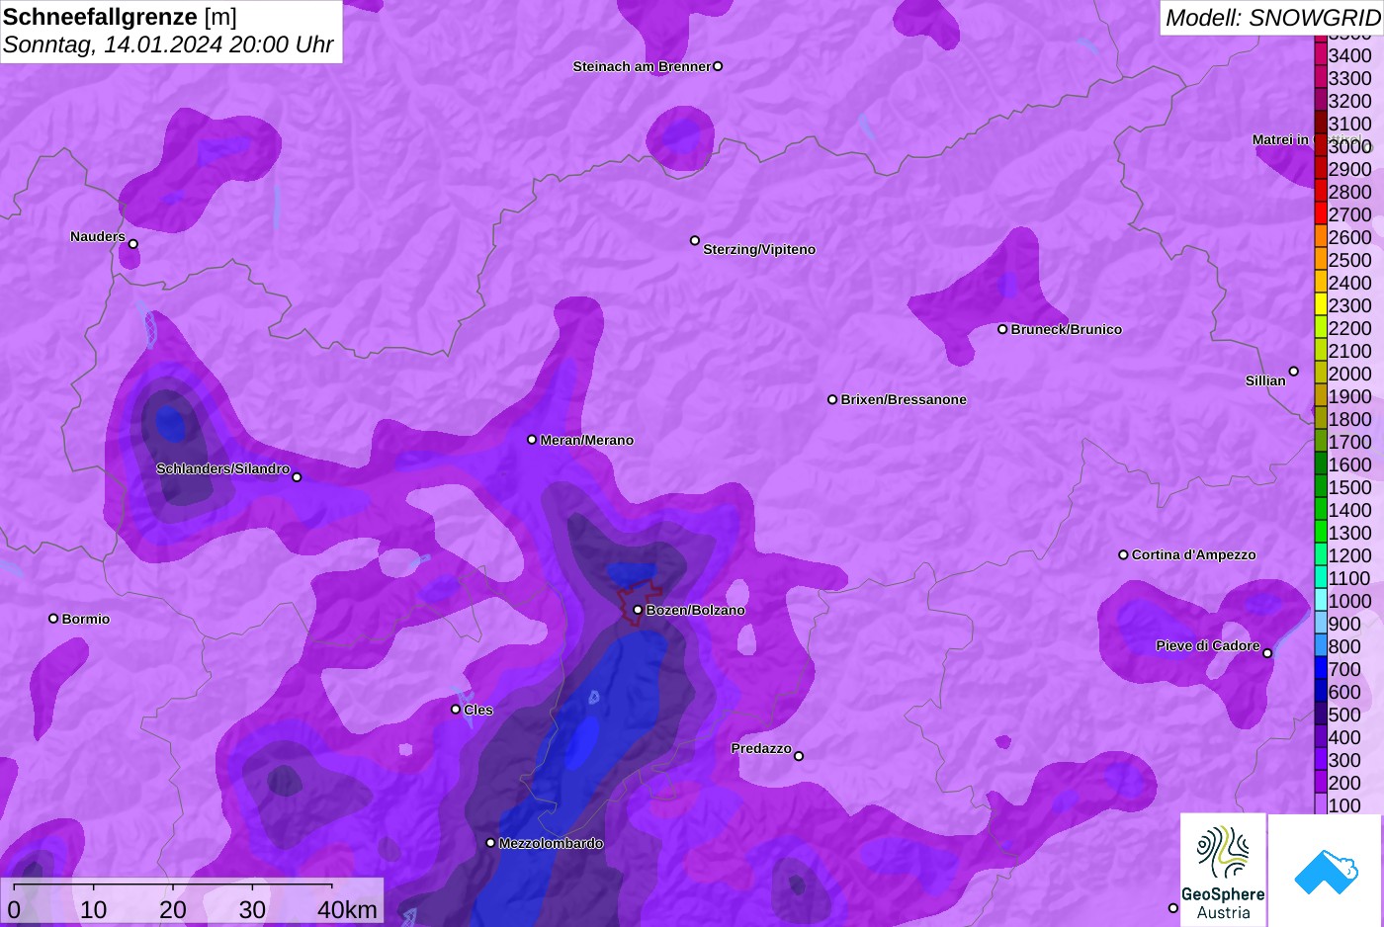The height and width of the screenshot is (927, 1384).
Task: Pick the Brixen/Bressanone marker circle
Action: [832, 399]
